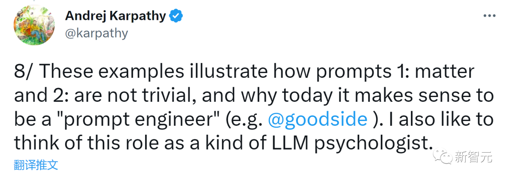
Task: Open the three-dot more options menu
Action: click(x=489, y=16)
